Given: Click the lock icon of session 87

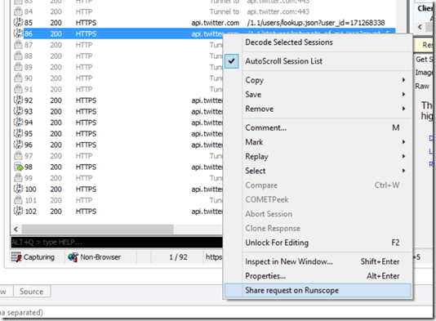Looking at the screenshot, I should coord(18,45).
